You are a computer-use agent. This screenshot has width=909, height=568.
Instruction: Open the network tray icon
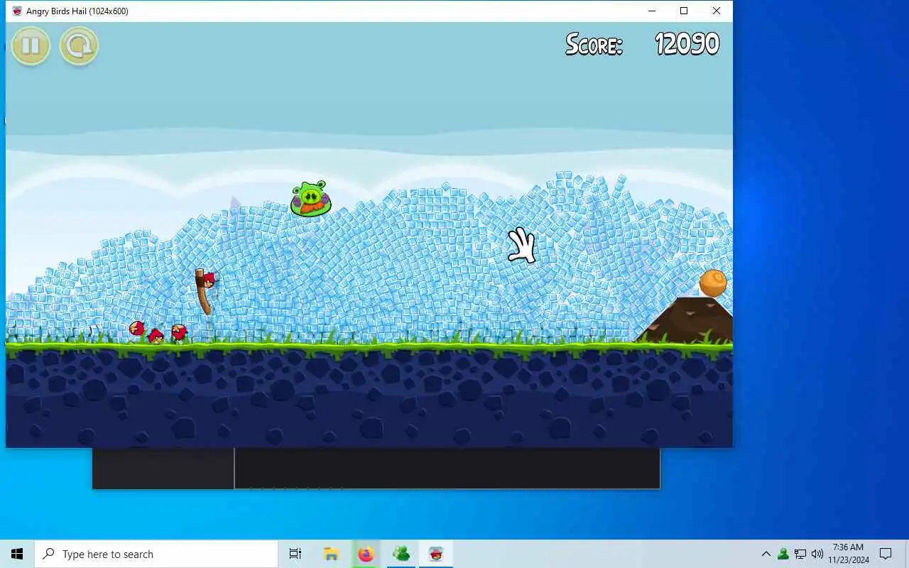click(x=800, y=554)
